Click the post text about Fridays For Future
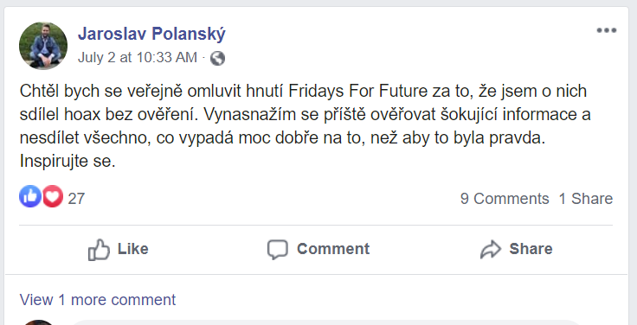Viewport: 637px width, 325px height. [305, 126]
